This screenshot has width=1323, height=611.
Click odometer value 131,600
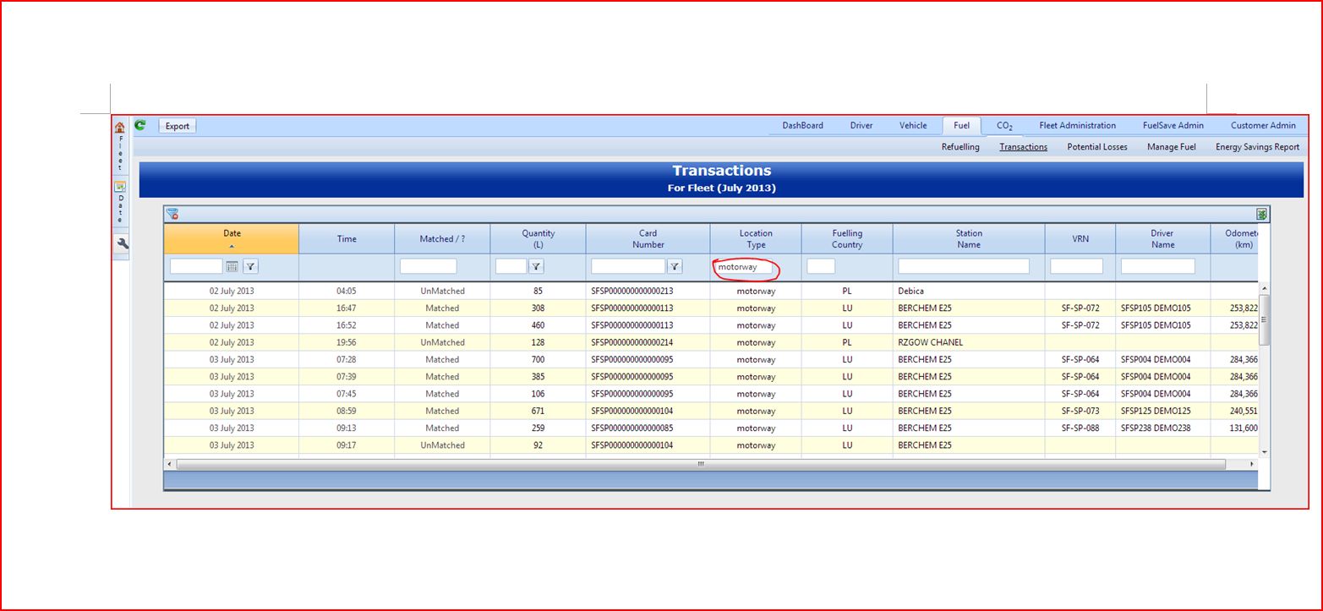[1244, 428]
